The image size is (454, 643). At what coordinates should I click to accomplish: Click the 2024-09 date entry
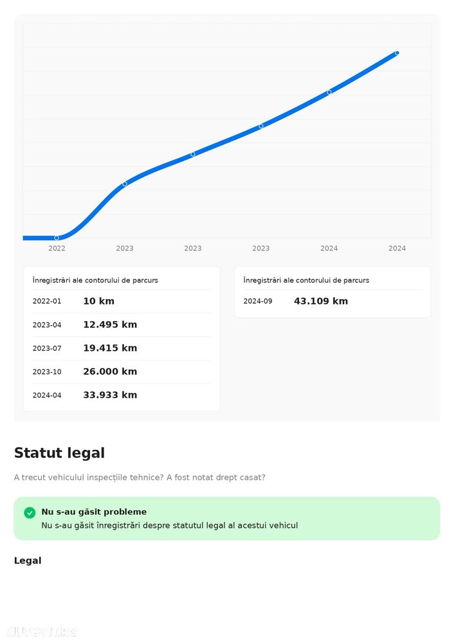pos(258,301)
